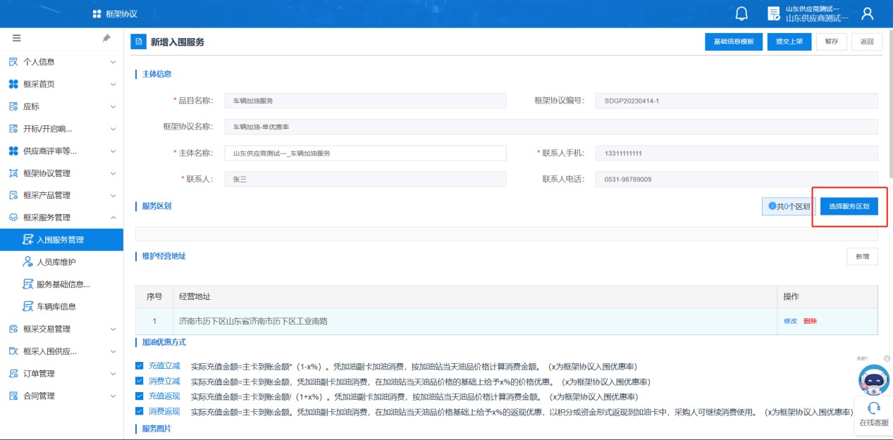Uncheck the 充值返现 checkbox
893x440 pixels.
[139, 396]
